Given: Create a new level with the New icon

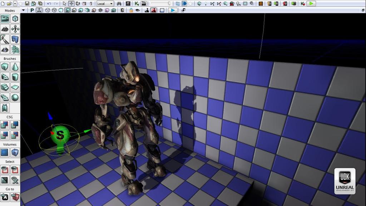Looking at the screenshot, I should coord(3,4).
